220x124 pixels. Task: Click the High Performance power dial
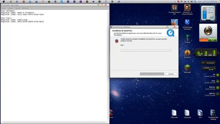(208, 31)
